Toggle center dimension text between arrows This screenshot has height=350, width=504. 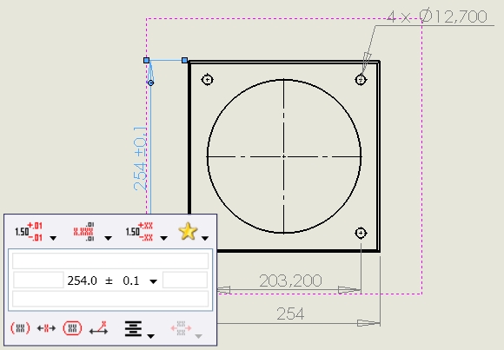(x=46, y=328)
